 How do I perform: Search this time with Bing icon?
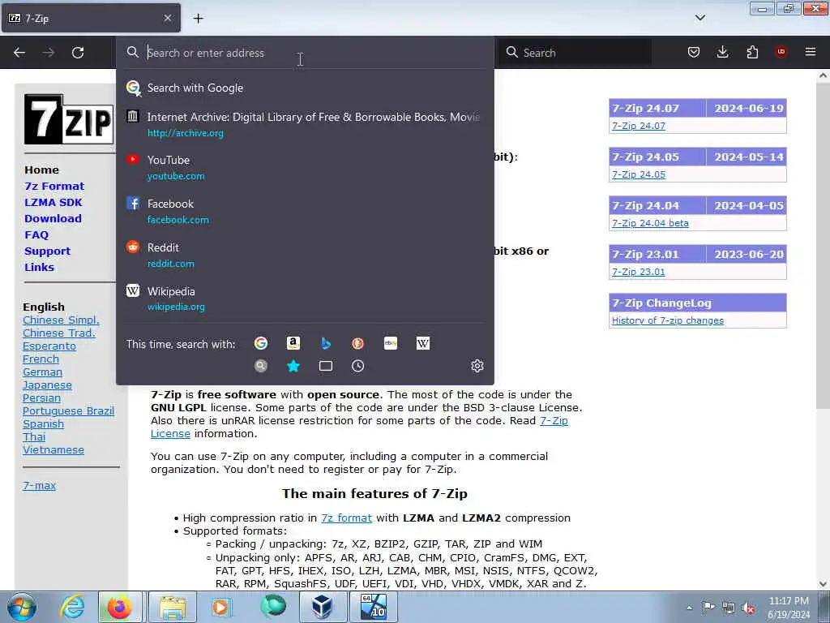[x=326, y=343]
